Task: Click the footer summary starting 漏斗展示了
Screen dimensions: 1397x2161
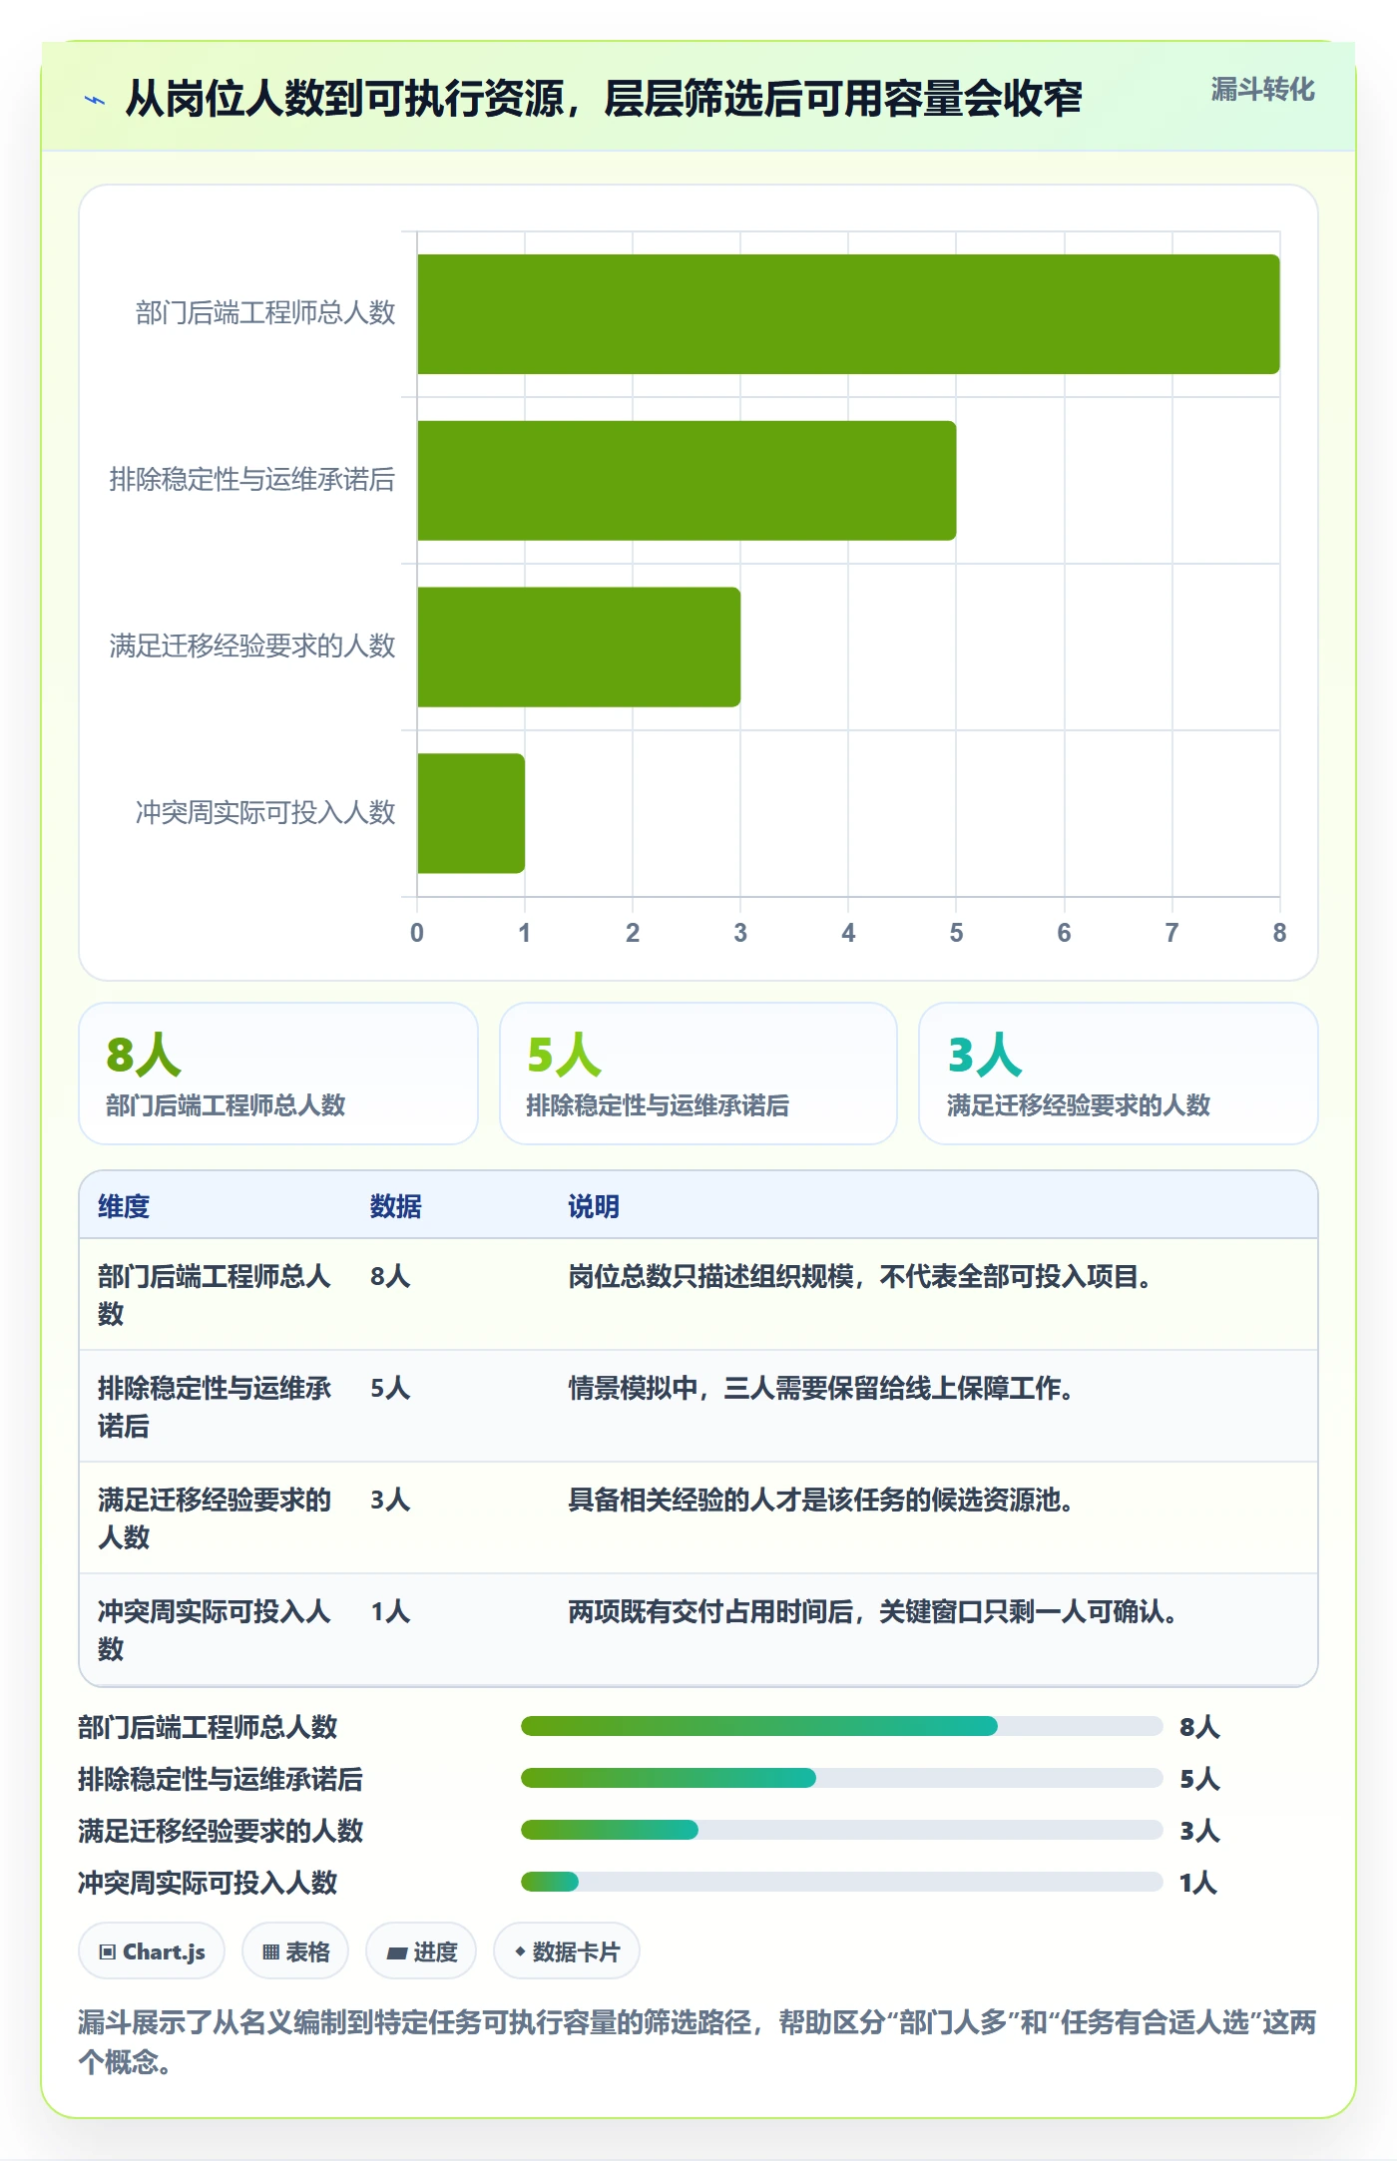Action: 698,2042
